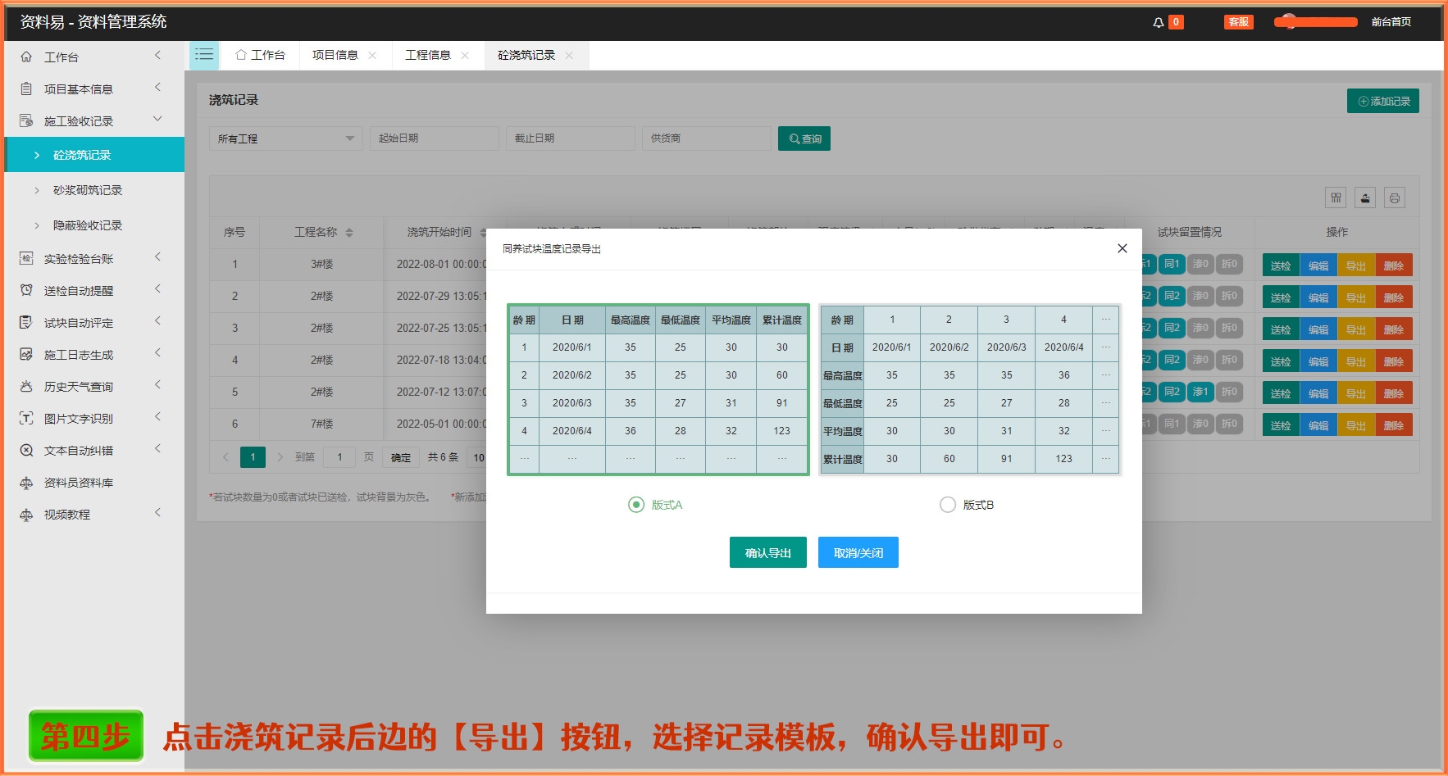
Task: Click the 视频教程 sidebar icon
Action: coord(26,514)
